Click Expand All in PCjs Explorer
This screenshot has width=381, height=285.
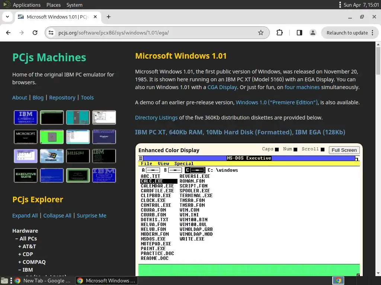click(x=25, y=216)
